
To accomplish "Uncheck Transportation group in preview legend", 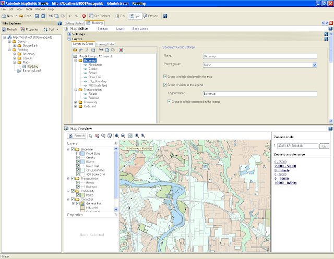I will pyautogui.click(x=73, y=178).
